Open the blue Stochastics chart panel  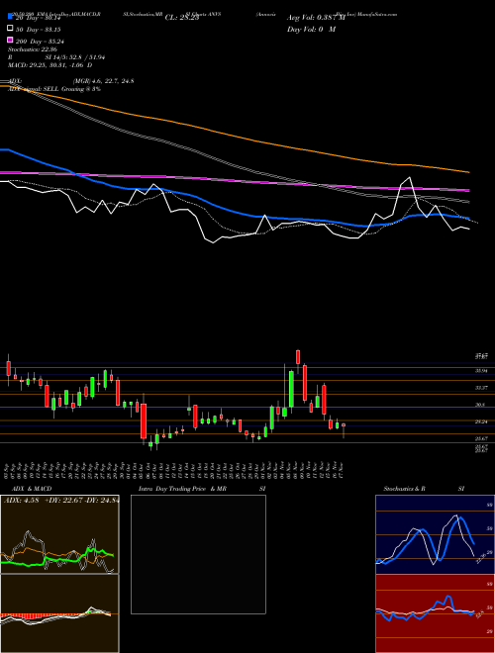[x=435, y=534]
